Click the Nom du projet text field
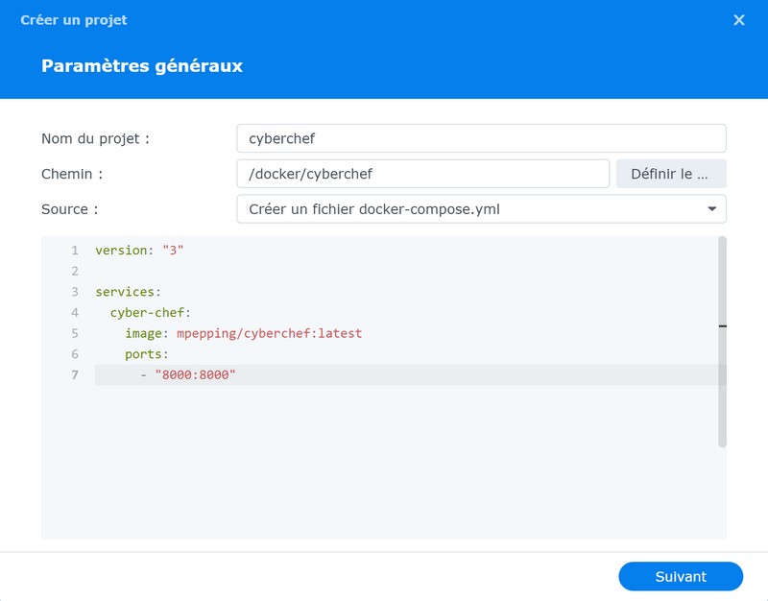768x601 pixels. click(481, 138)
